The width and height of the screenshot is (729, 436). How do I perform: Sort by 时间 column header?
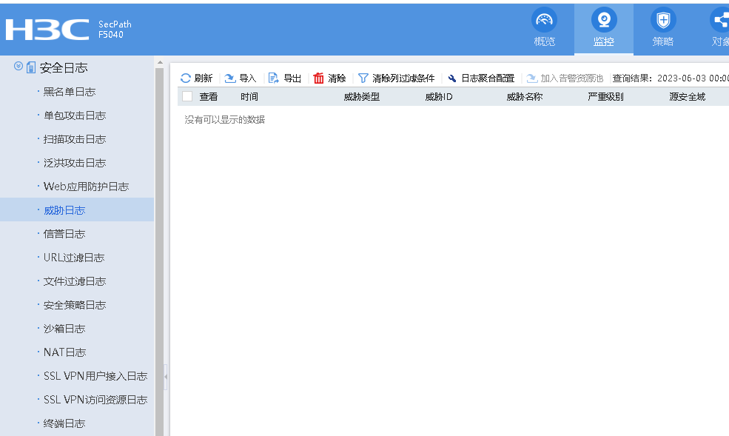(x=249, y=97)
